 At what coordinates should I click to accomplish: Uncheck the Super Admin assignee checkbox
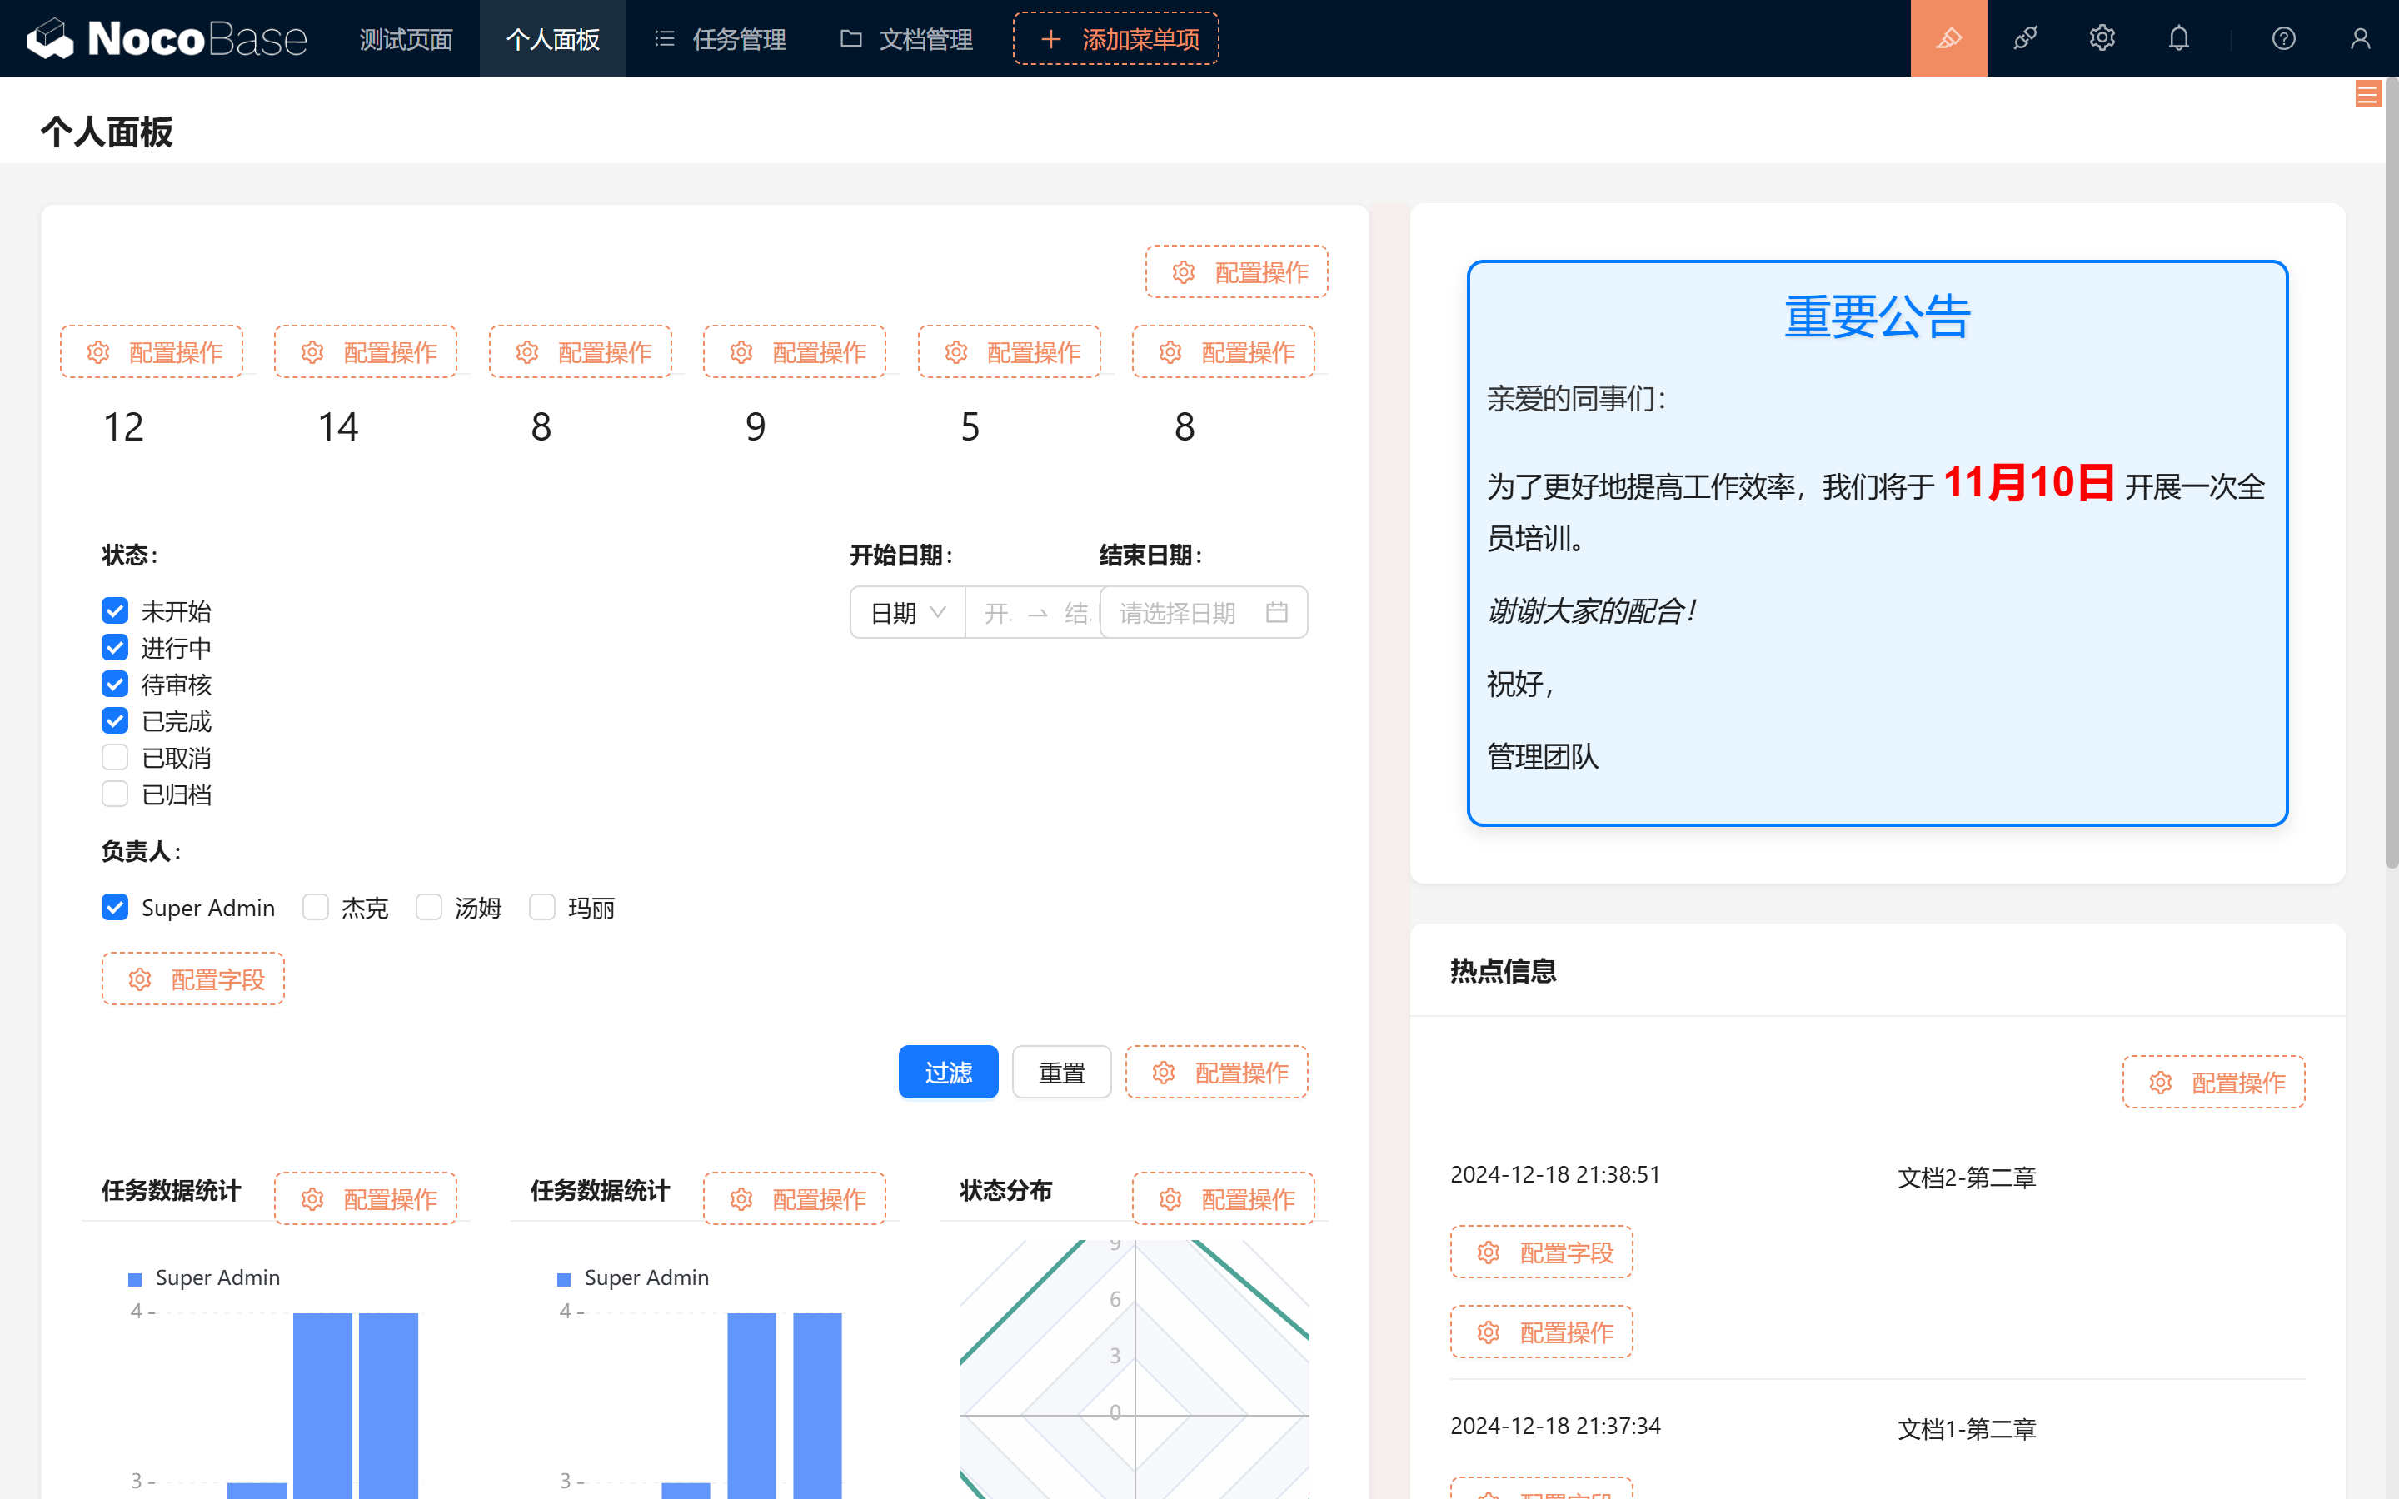point(115,907)
